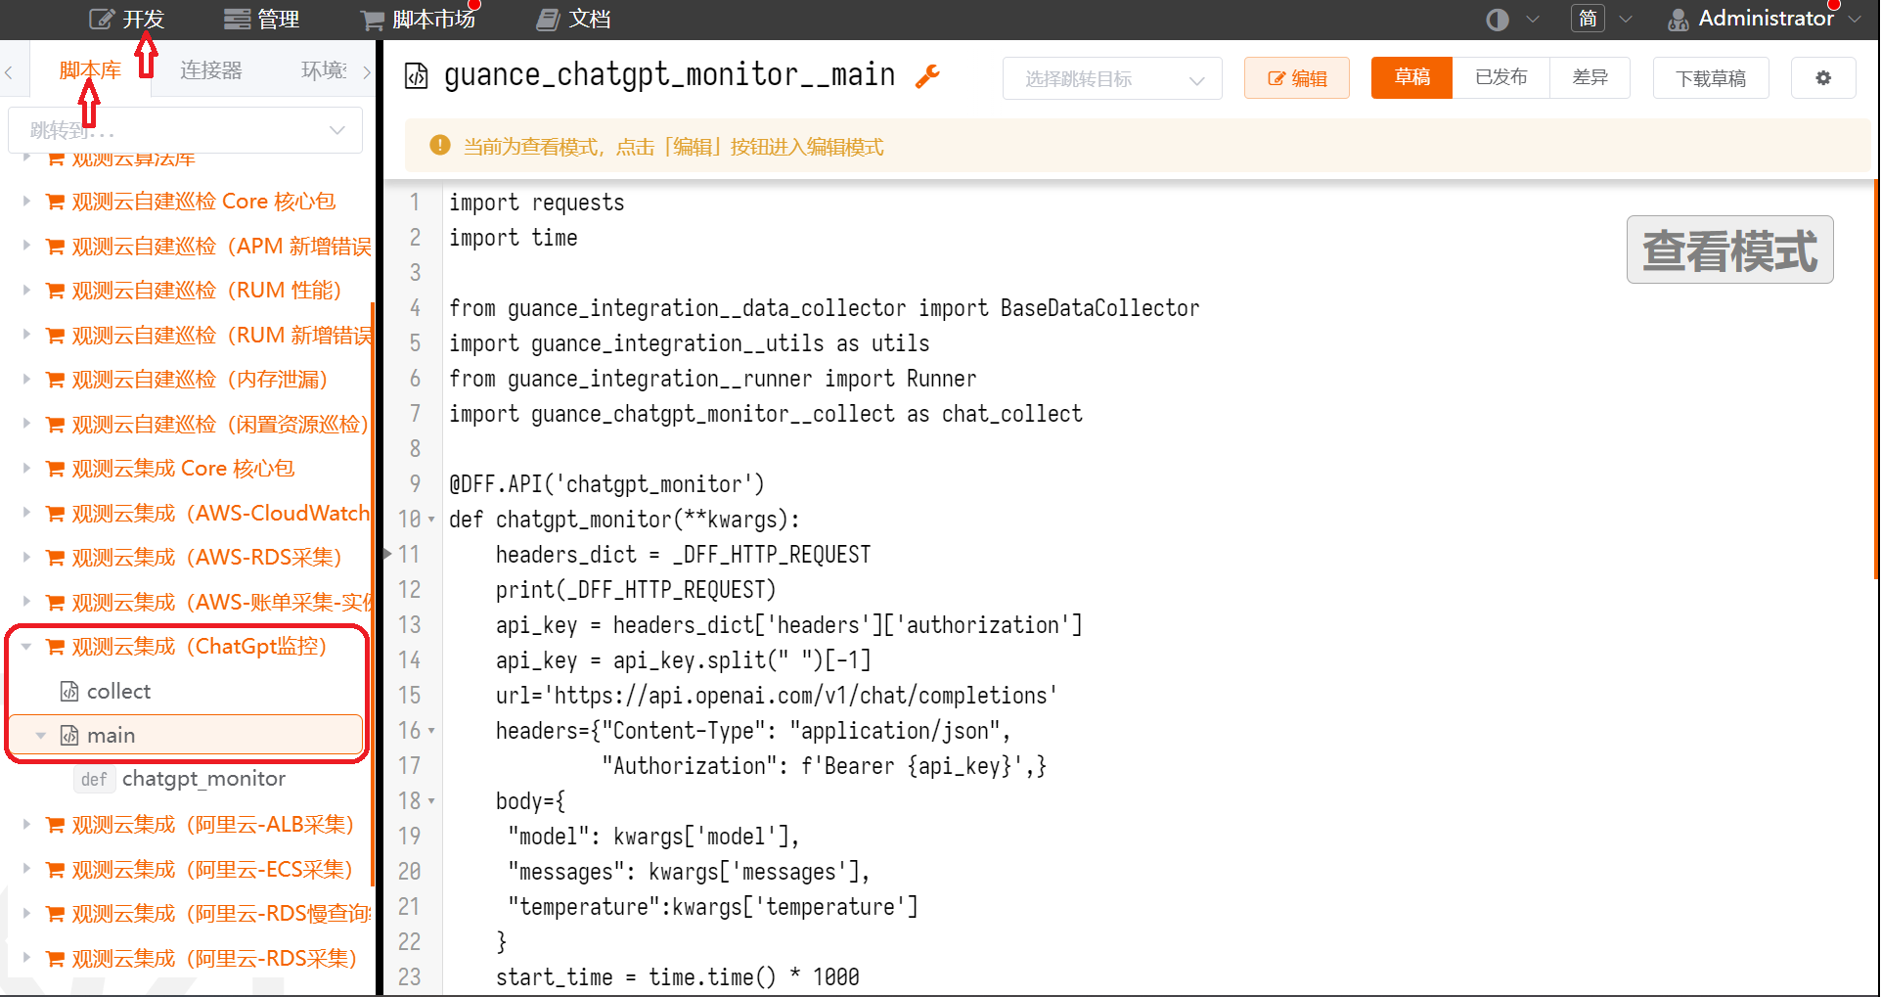
Task: Fold code at line 16 arrow
Action: coord(431,731)
